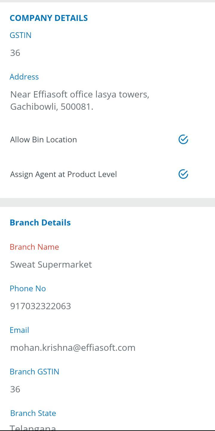Click the Assign Agent at Product Level label

[64, 174]
